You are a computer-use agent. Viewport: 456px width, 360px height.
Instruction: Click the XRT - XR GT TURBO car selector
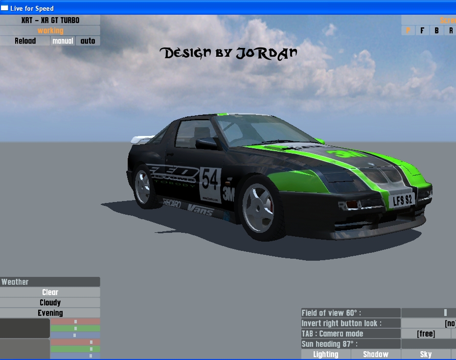click(x=50, y=20)
